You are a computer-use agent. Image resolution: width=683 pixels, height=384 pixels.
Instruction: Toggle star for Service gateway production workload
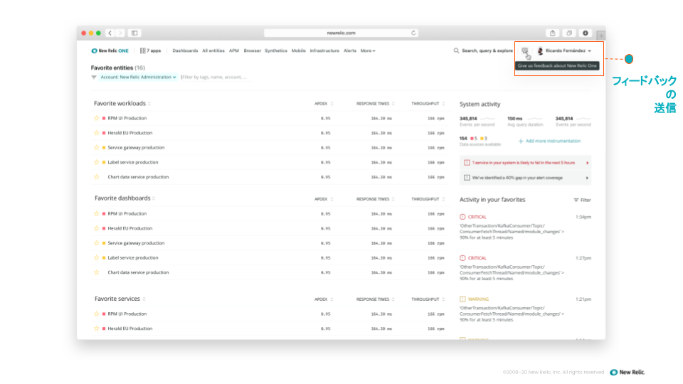coord(97,148)
